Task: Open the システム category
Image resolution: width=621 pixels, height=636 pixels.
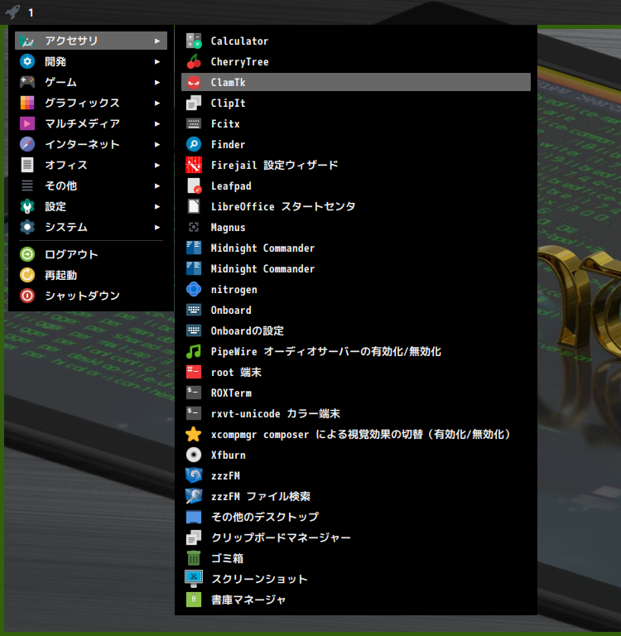Action: 91,227
